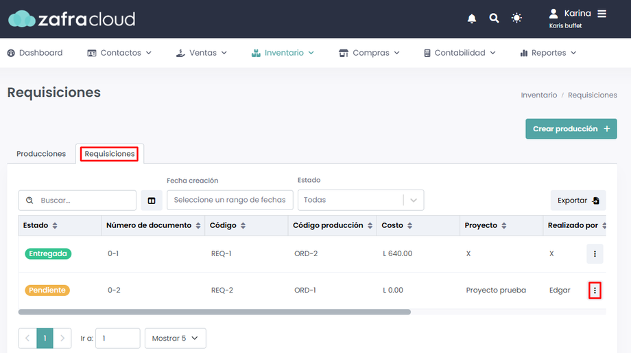
Task: Open actions menu for REQ-1 row
Action: pos(595,254)
